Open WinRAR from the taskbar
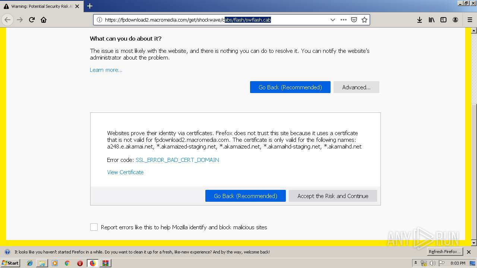Screen dimensions: 477x268 (x=105, y=263)
